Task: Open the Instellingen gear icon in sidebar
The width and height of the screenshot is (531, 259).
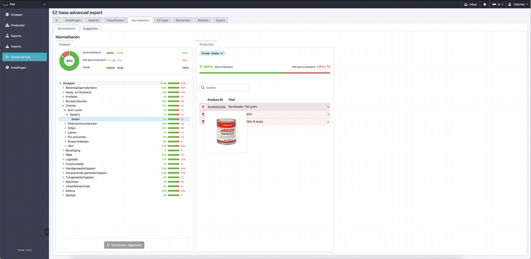Action: 7,68
